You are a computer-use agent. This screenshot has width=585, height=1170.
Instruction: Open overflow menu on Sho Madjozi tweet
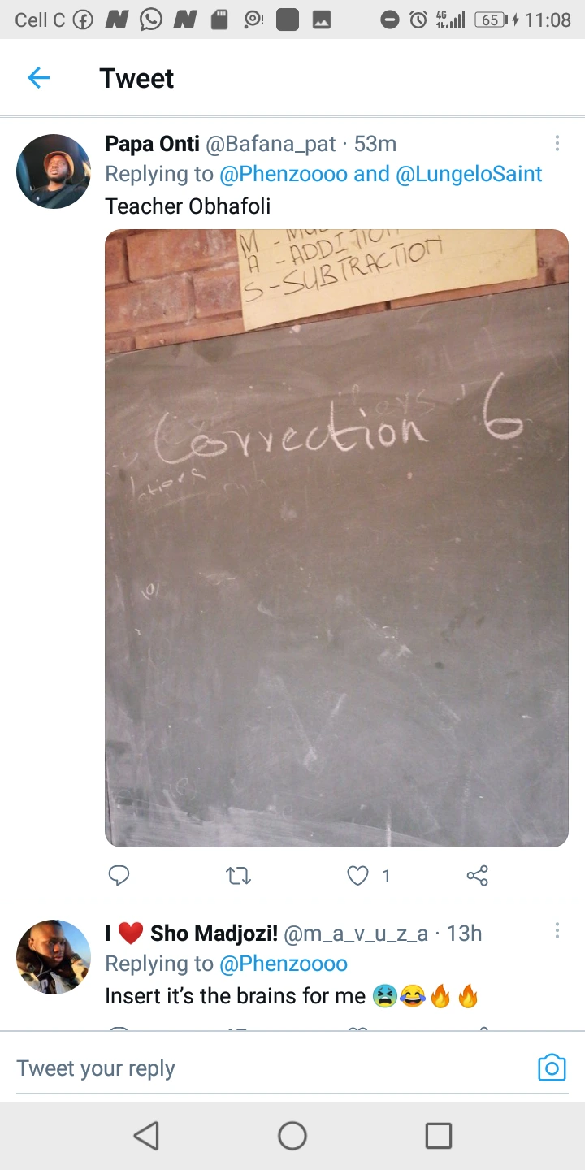tap(557, 931)
